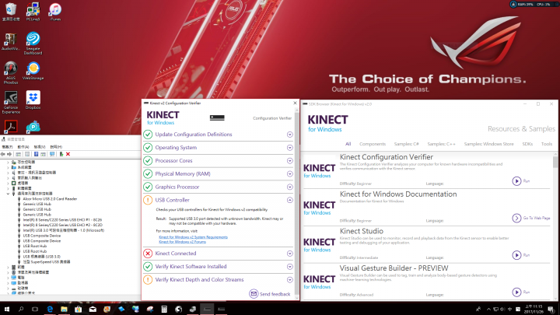Open Microsoft Edge from the taskbar
This screenshot has width=560, height=315.
(50, 309)
